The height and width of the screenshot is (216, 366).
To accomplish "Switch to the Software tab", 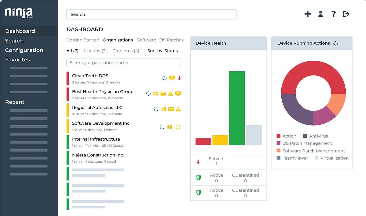I will click(x=146, y=40).
